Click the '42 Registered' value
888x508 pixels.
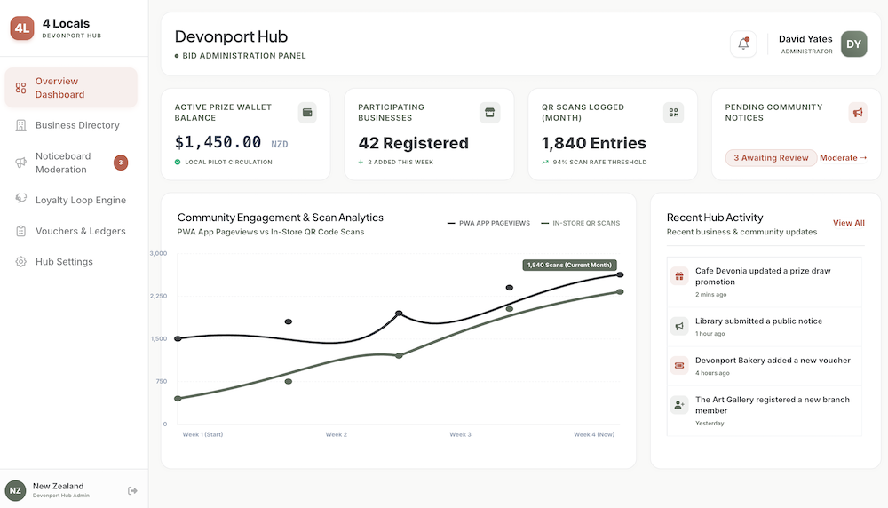[x=414, y=143]
